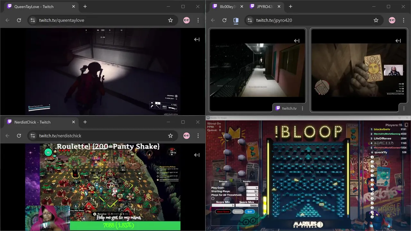Close the JPYRO420 tab

click(x=279, y=6)
